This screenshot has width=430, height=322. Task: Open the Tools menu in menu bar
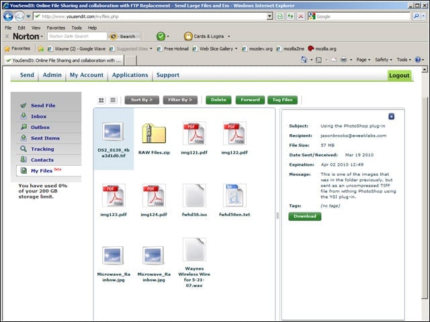click(x=77, y=28)
